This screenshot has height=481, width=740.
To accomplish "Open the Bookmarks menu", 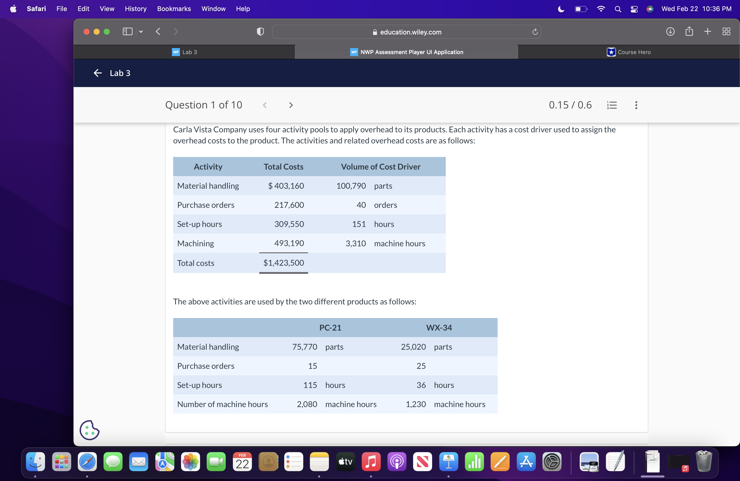I will (174, 9).
